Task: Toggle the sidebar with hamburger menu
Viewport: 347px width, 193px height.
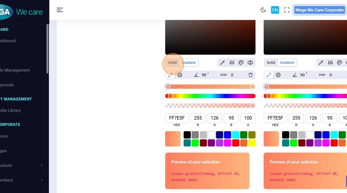Action: pos(60,10)
